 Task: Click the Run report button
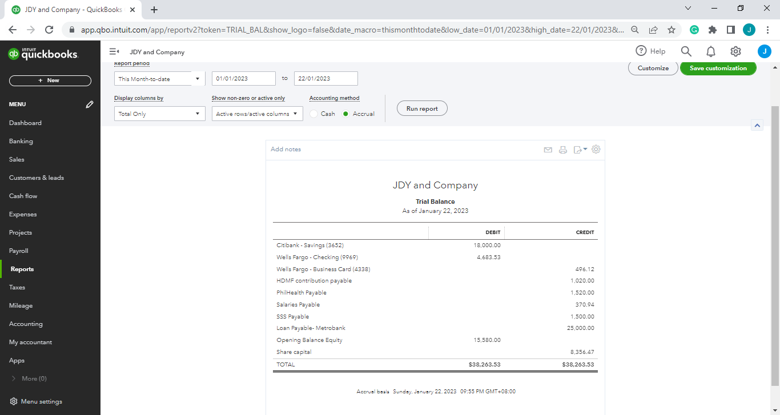[422, 108]
